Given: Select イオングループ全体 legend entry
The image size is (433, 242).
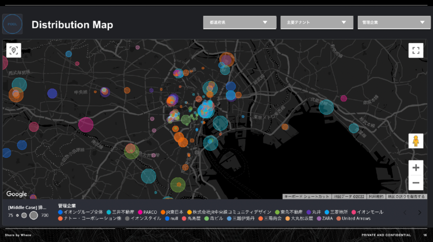Looking at the screenshot, I should point(80,212).
